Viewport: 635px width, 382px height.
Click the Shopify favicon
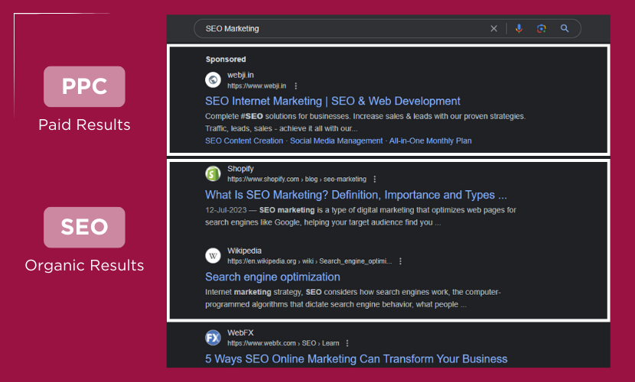click(x=213, y=173)
